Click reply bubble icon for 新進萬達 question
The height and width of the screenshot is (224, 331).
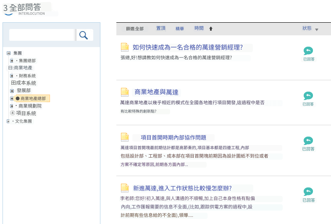click(308, 192)
